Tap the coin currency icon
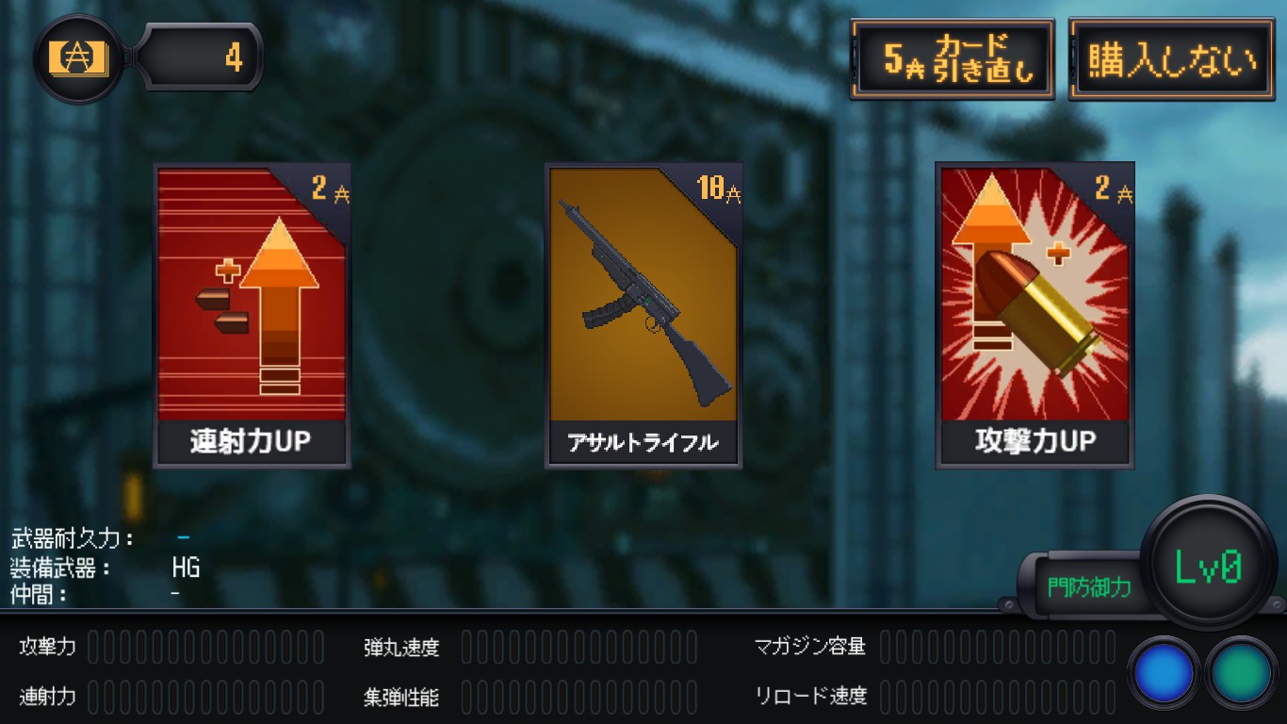The width and height of the screenshot is (1287, 724). (x=79, y=58)
